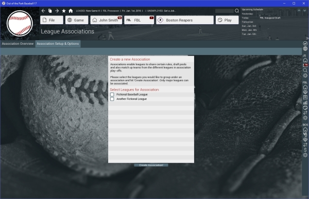Open the Boston Reapers team menu
The image size is (309, 199).
click(185, 20)
